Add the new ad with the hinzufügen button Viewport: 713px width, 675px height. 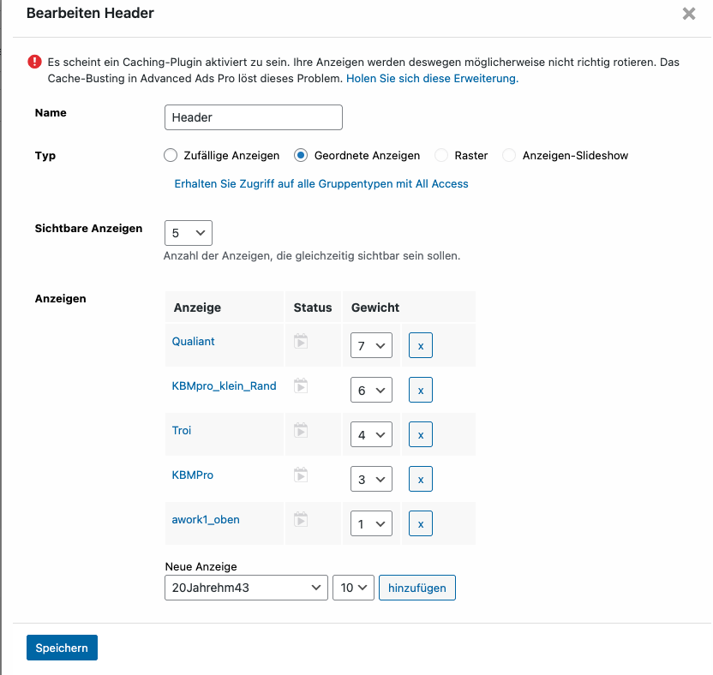417,588
